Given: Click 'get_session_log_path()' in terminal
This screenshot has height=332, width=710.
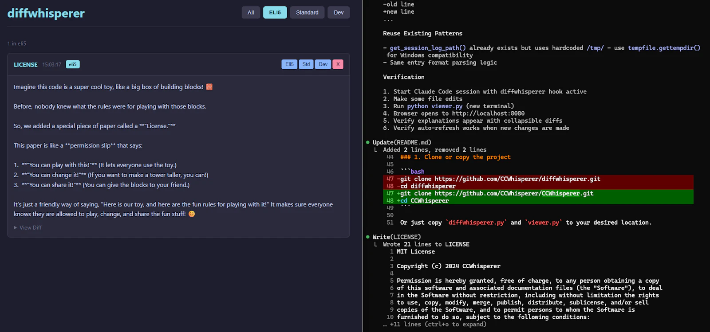Looking at the screenshot, I should point(428,48).
